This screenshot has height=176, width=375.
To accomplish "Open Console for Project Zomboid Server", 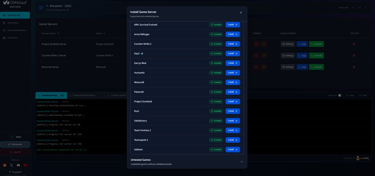I will click(317, 44).
